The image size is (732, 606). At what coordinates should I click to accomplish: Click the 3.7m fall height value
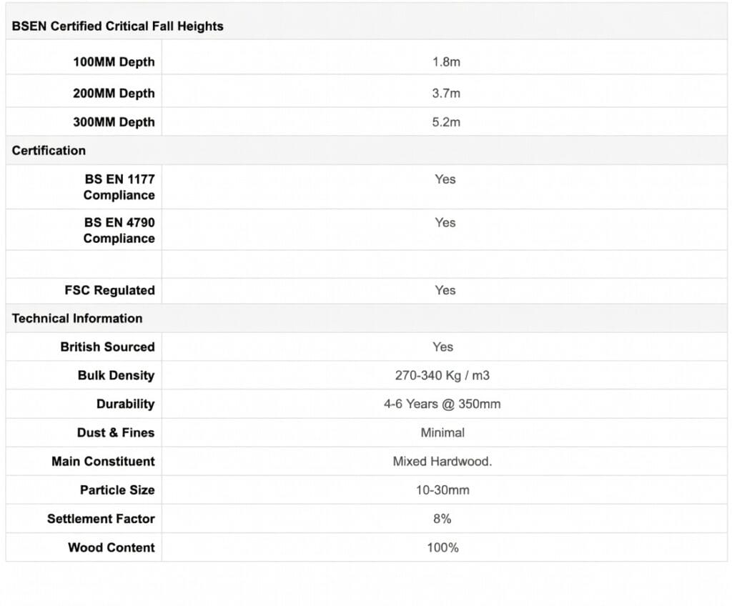(x=446, y=94)
